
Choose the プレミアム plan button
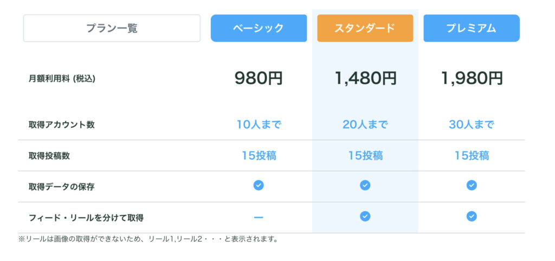472,28
